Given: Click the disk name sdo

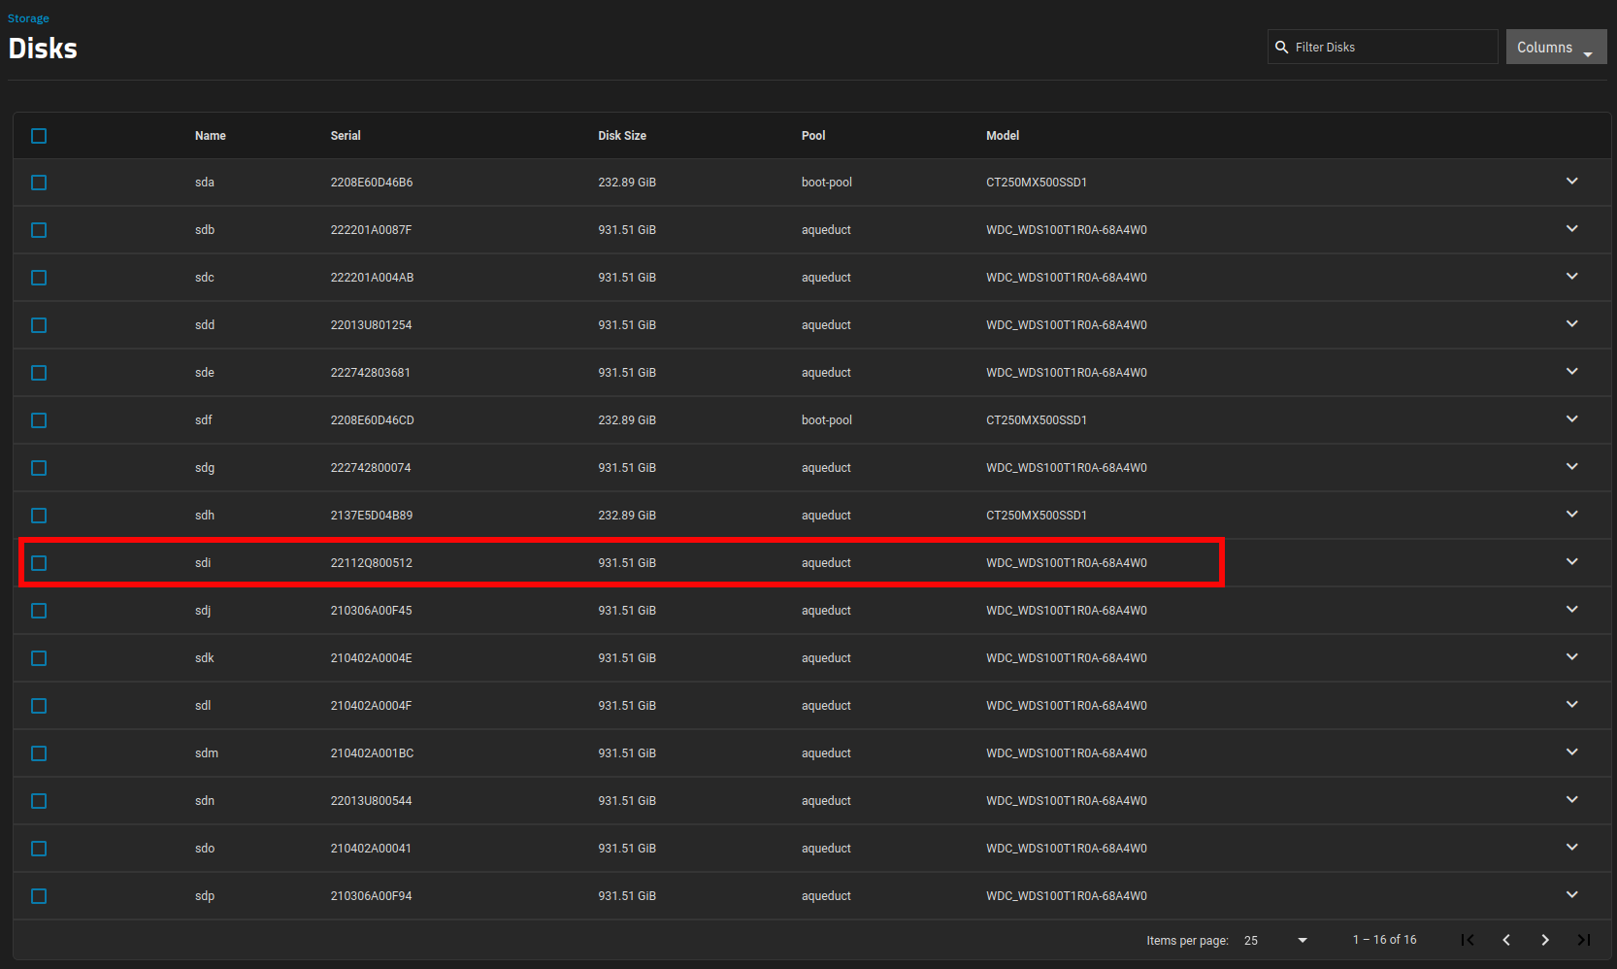Looking at the screenshot, I should point(205,849).
